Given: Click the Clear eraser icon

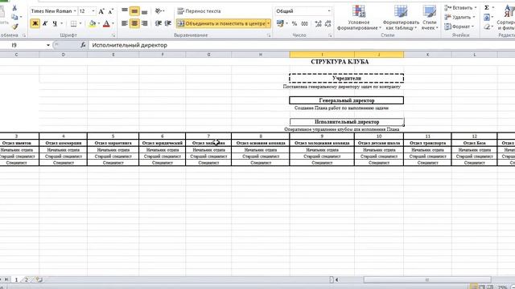Looking at the screenshot, I should coord(487,26).
